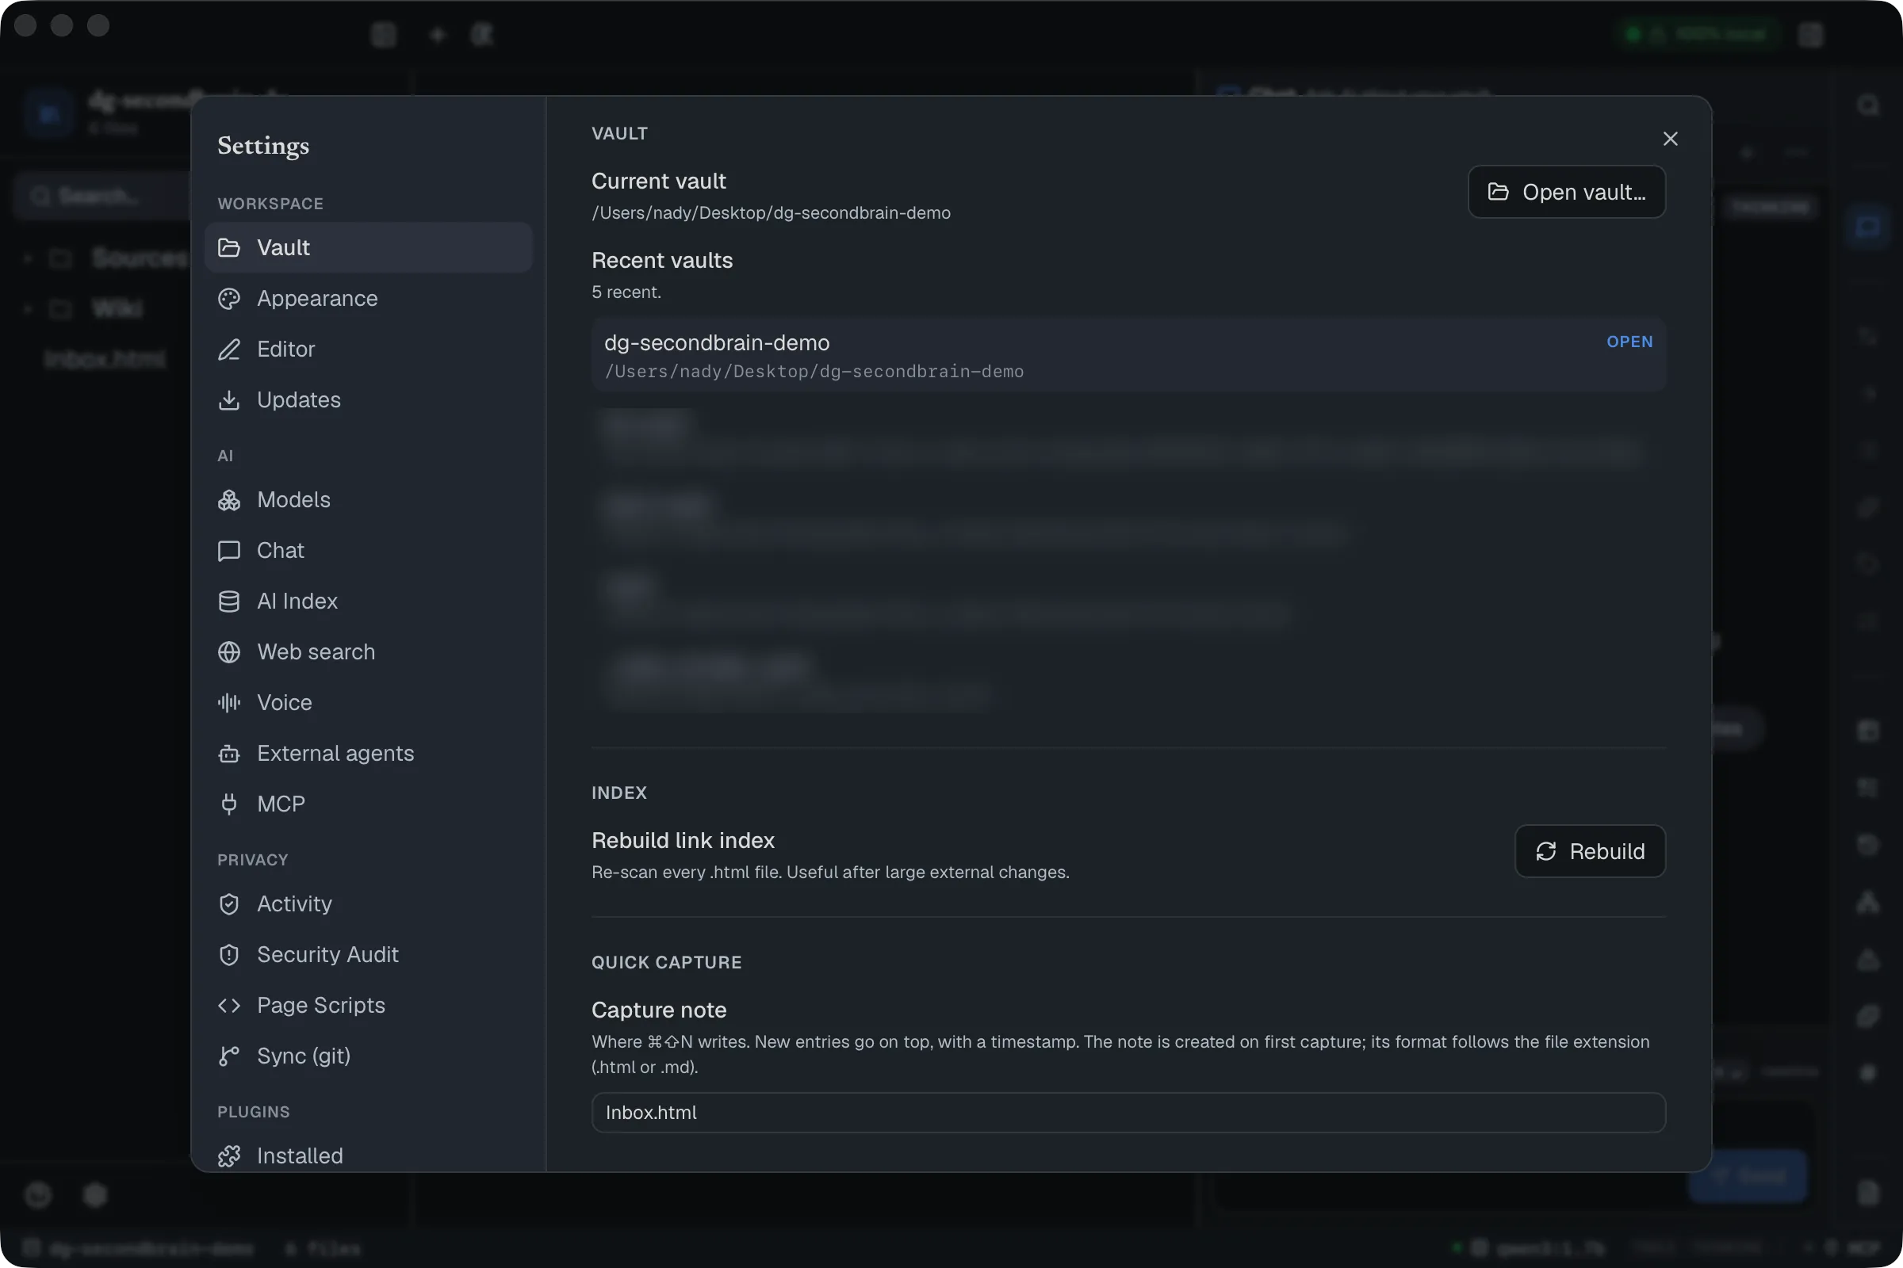Image resolution: width=1903 pixels, height=1268 pixels.
Task: Click the Voice waveform icon
Action: 229,703
